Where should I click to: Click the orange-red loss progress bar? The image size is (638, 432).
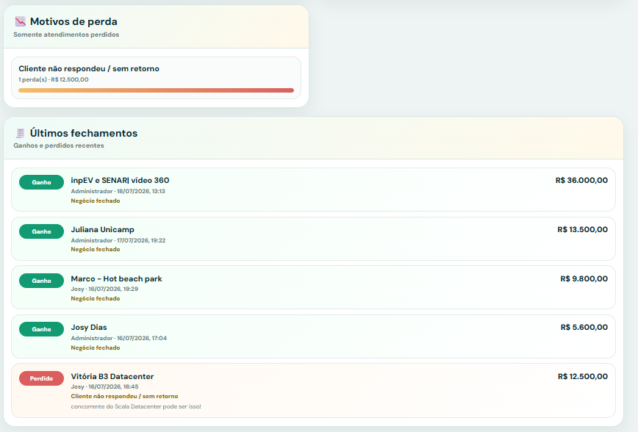click(x=157, y=90)
